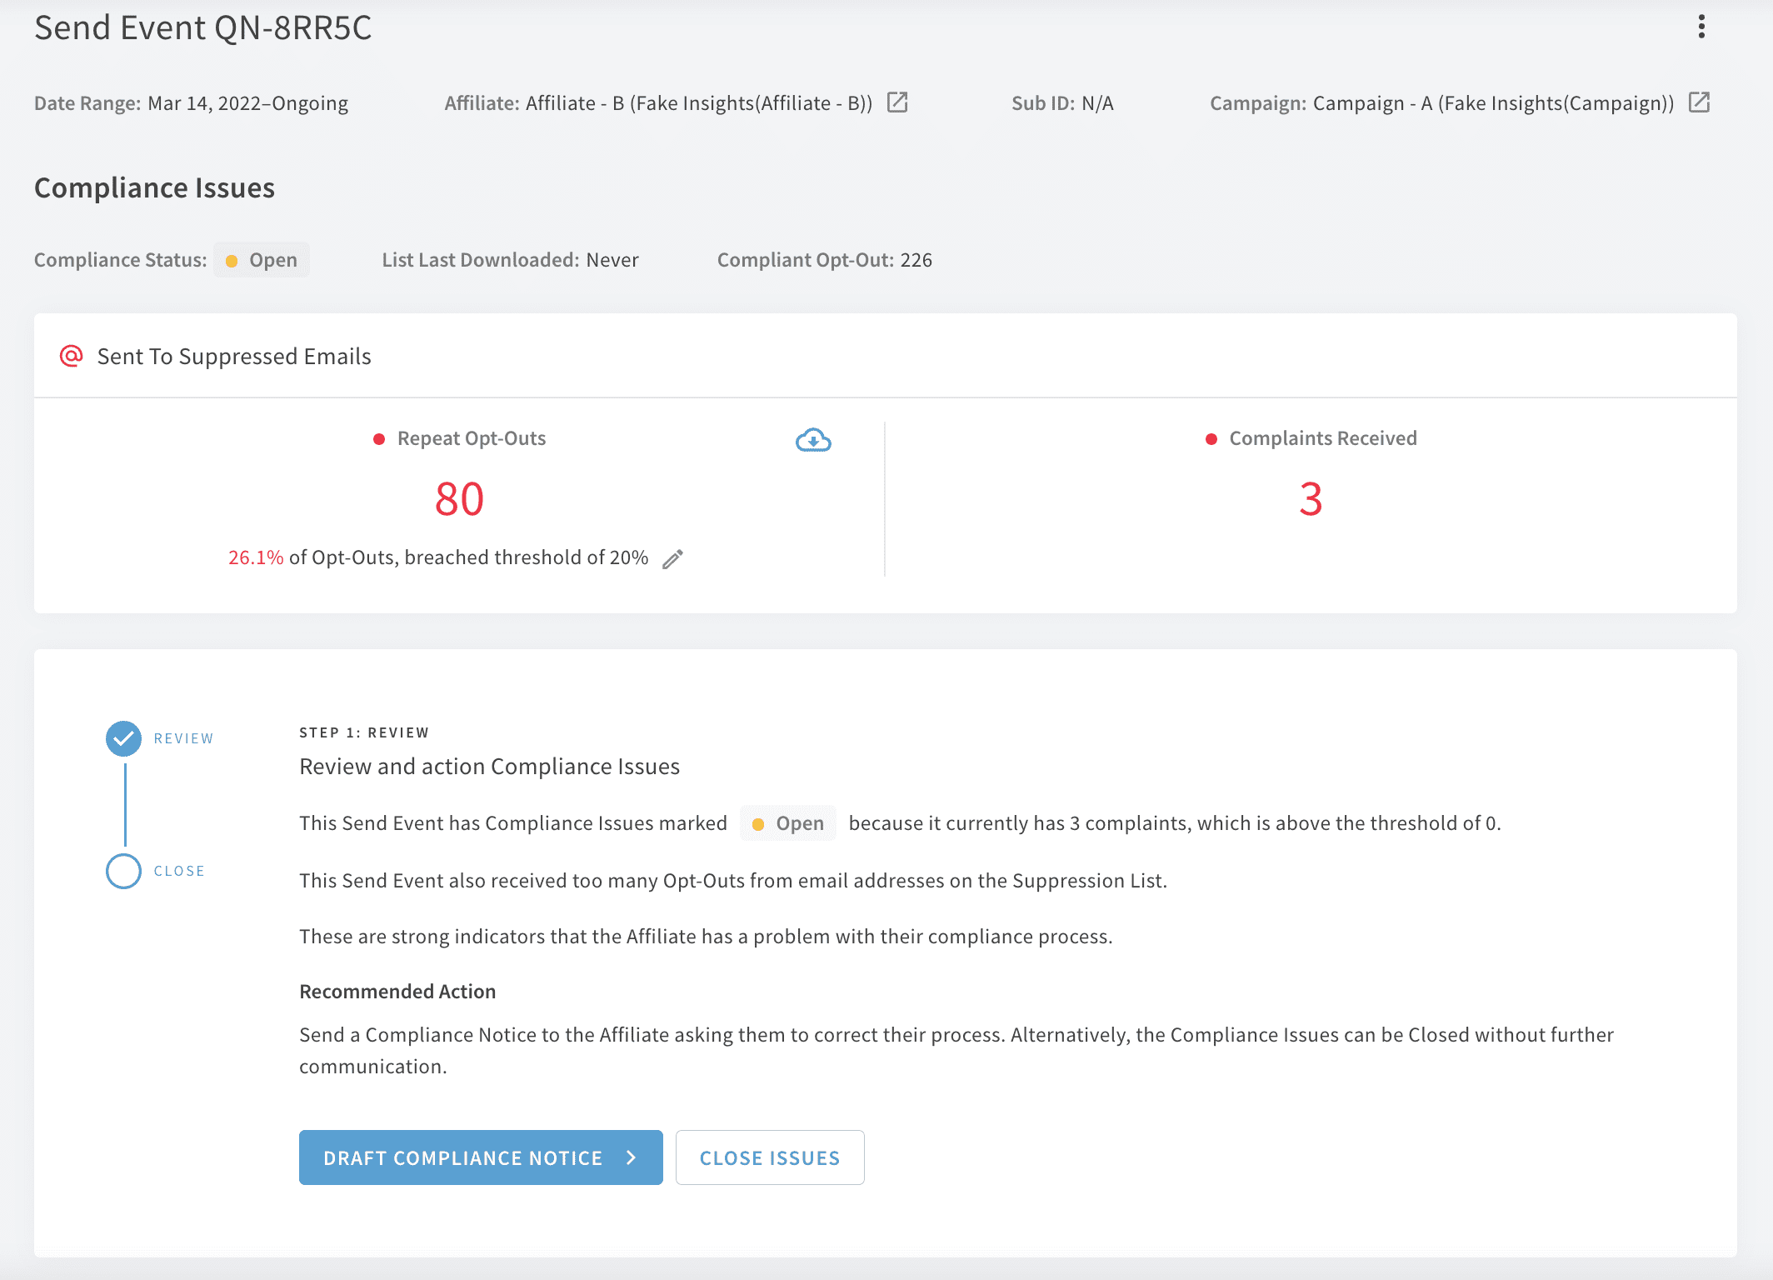Download Repeat Opt-Outs list via cloud icon
Viewport: 1773px width, 1280px height.
coord(813,439)
